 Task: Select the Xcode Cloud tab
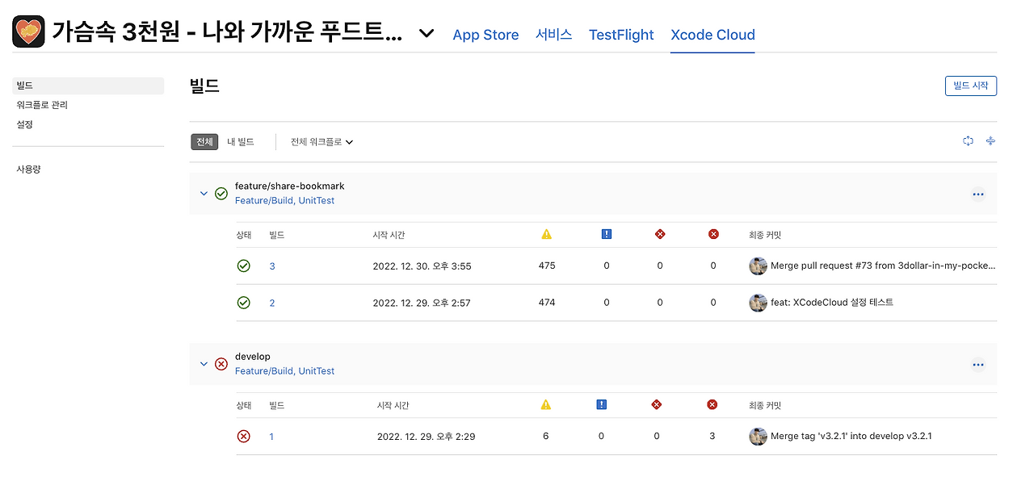tap(712, 35)
